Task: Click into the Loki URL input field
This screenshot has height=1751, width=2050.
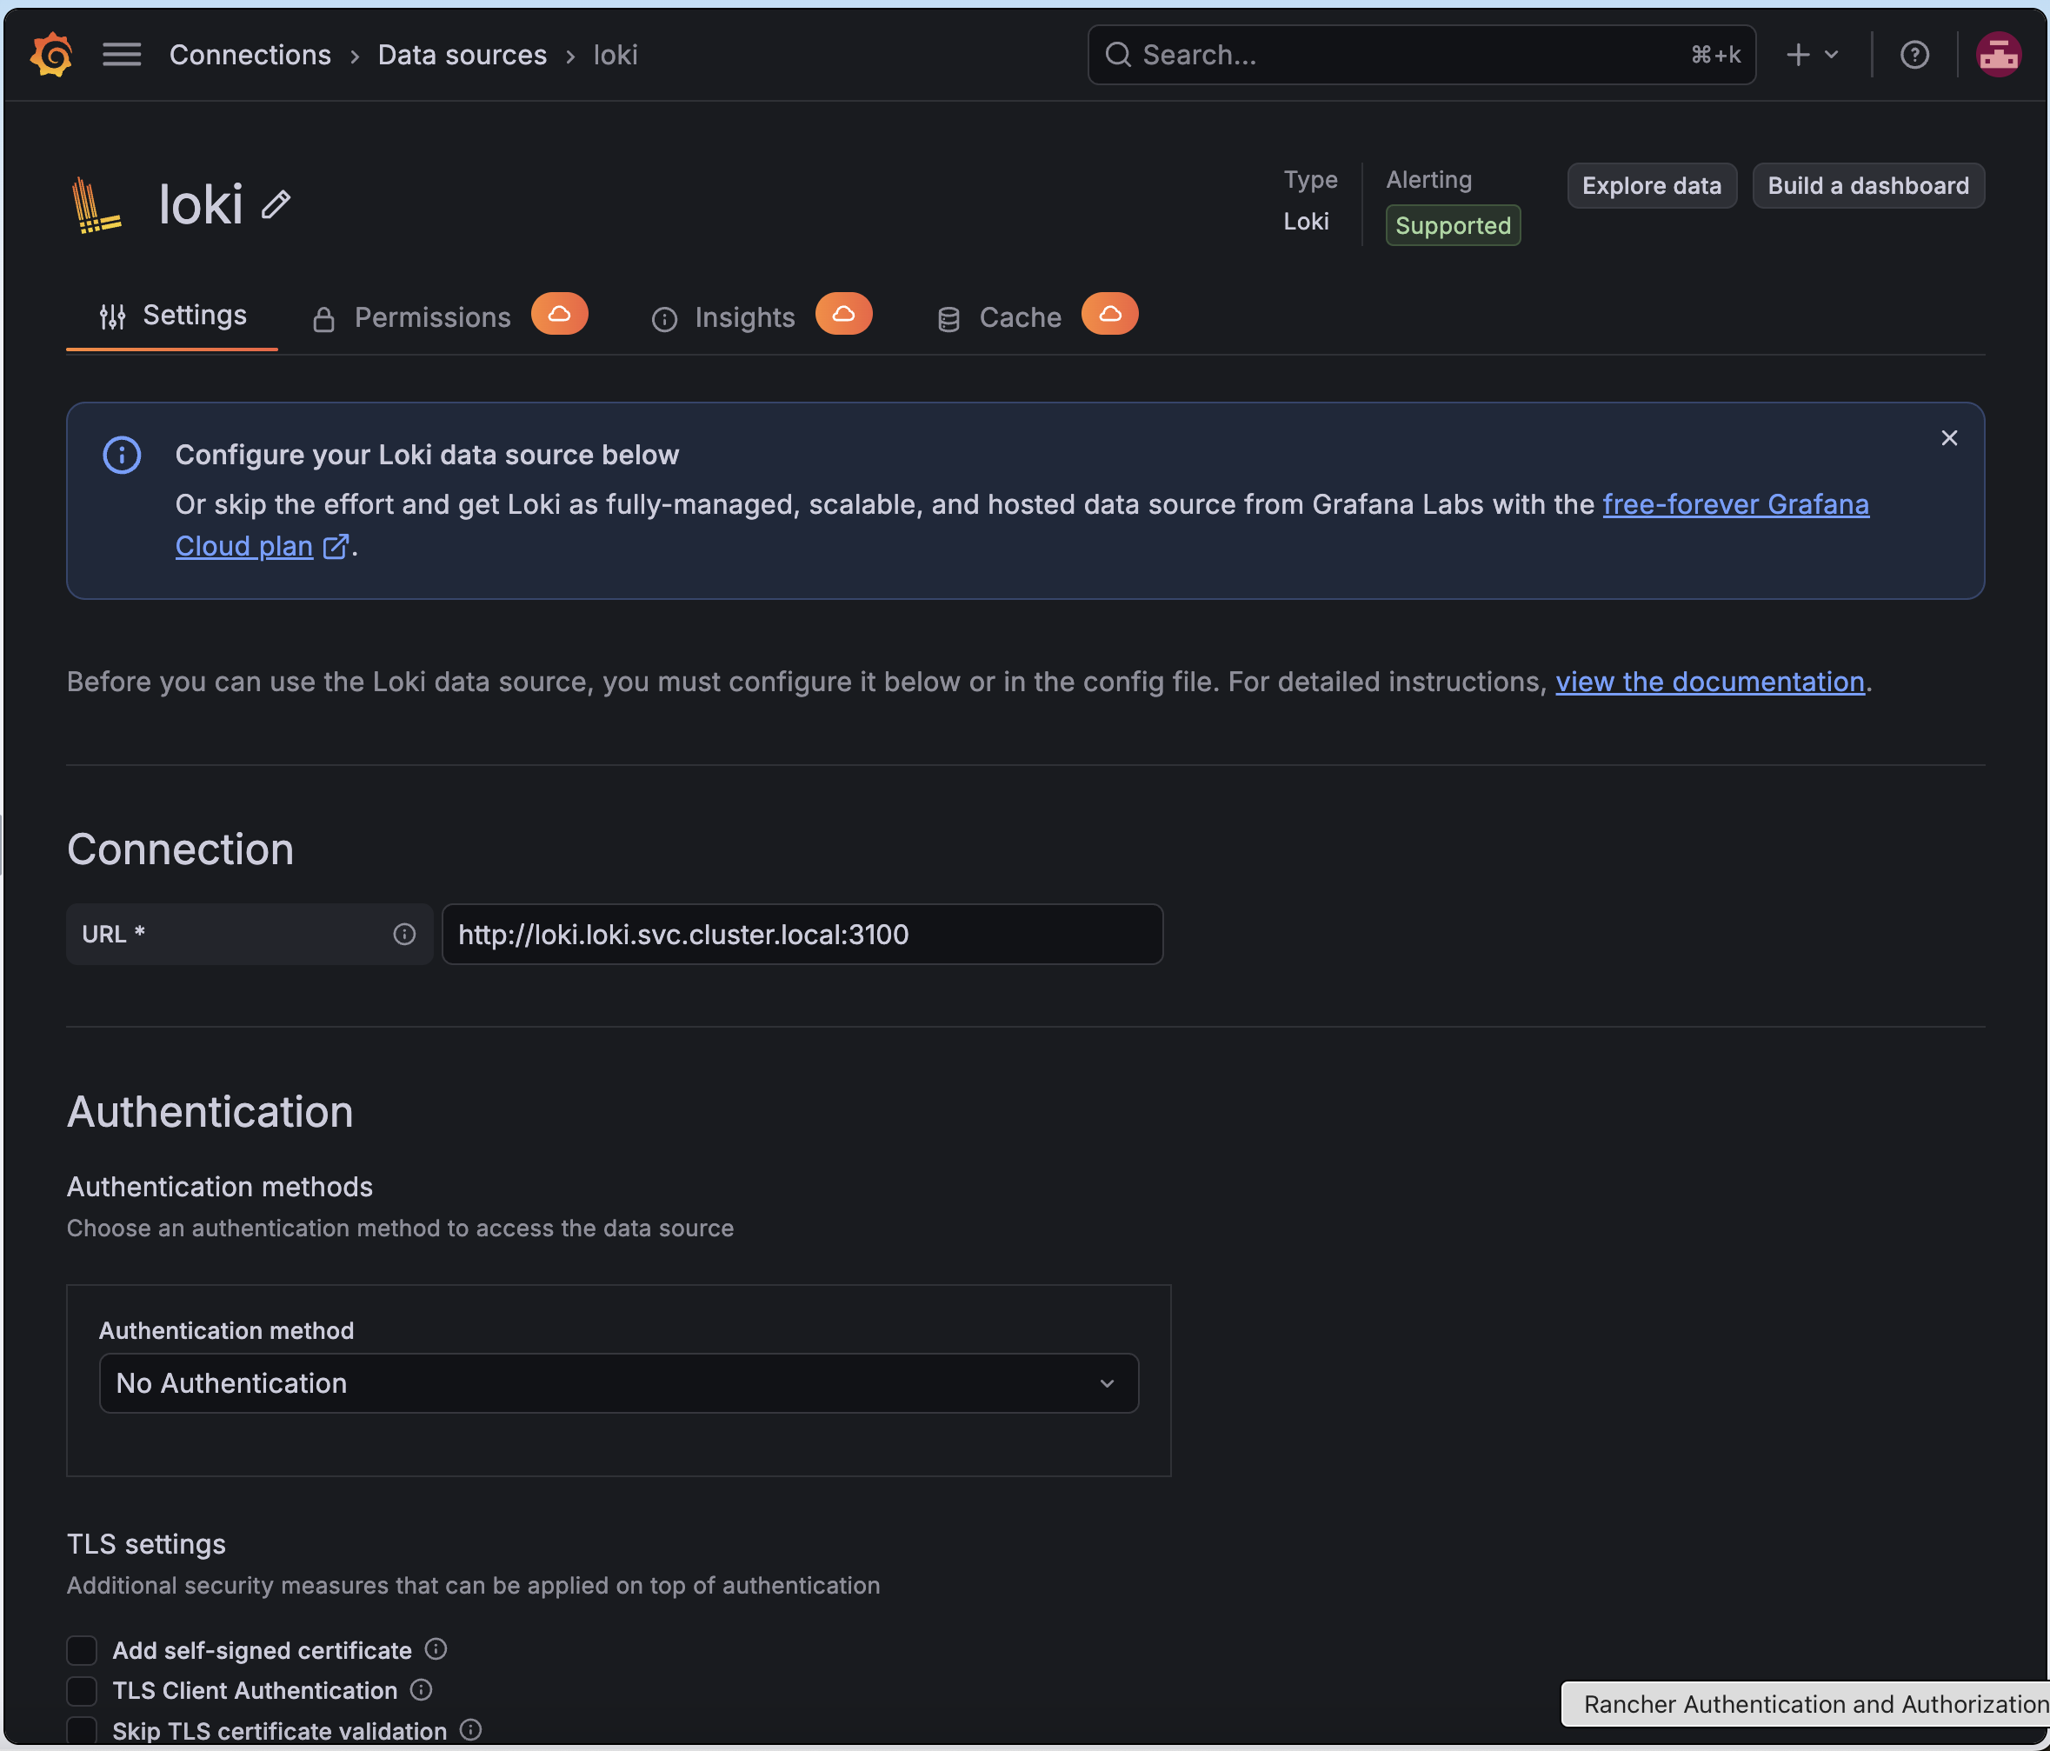Action: (802, 934)
